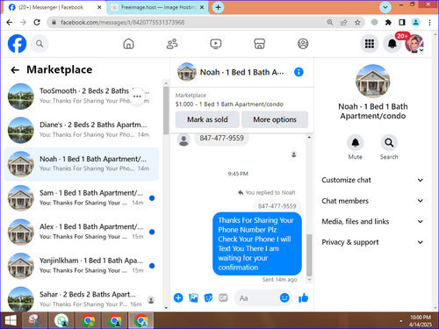
Task: Click the Facebook logo icon
Action: pos(17,44)
